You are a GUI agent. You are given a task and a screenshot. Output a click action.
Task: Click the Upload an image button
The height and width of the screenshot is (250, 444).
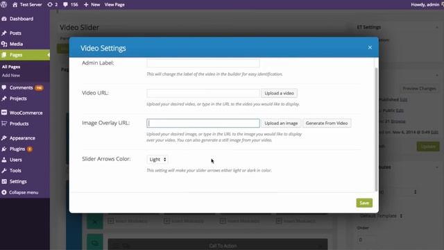point(281,123)
